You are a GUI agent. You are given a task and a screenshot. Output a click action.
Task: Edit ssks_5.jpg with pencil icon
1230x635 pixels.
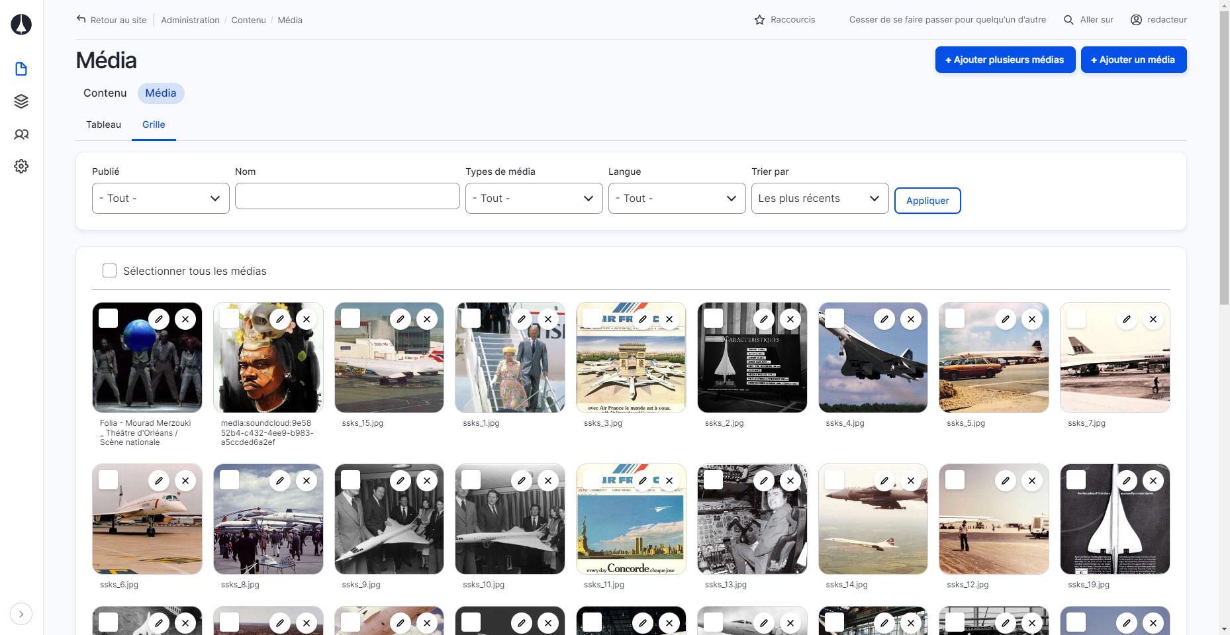[1006, 319]
